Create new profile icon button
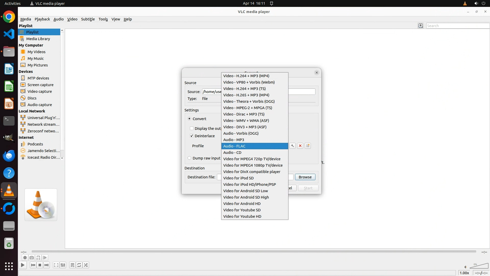 tap(308, 146)
